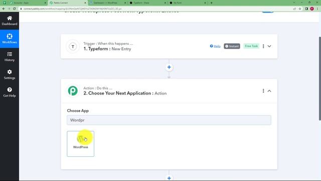The height and width of the screenshot is (181, 321).
Task: Go to Workflows in the sidebar
Action: pos(10,39)
